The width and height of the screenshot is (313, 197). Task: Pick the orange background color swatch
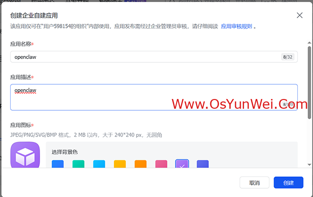click(140, 164)
